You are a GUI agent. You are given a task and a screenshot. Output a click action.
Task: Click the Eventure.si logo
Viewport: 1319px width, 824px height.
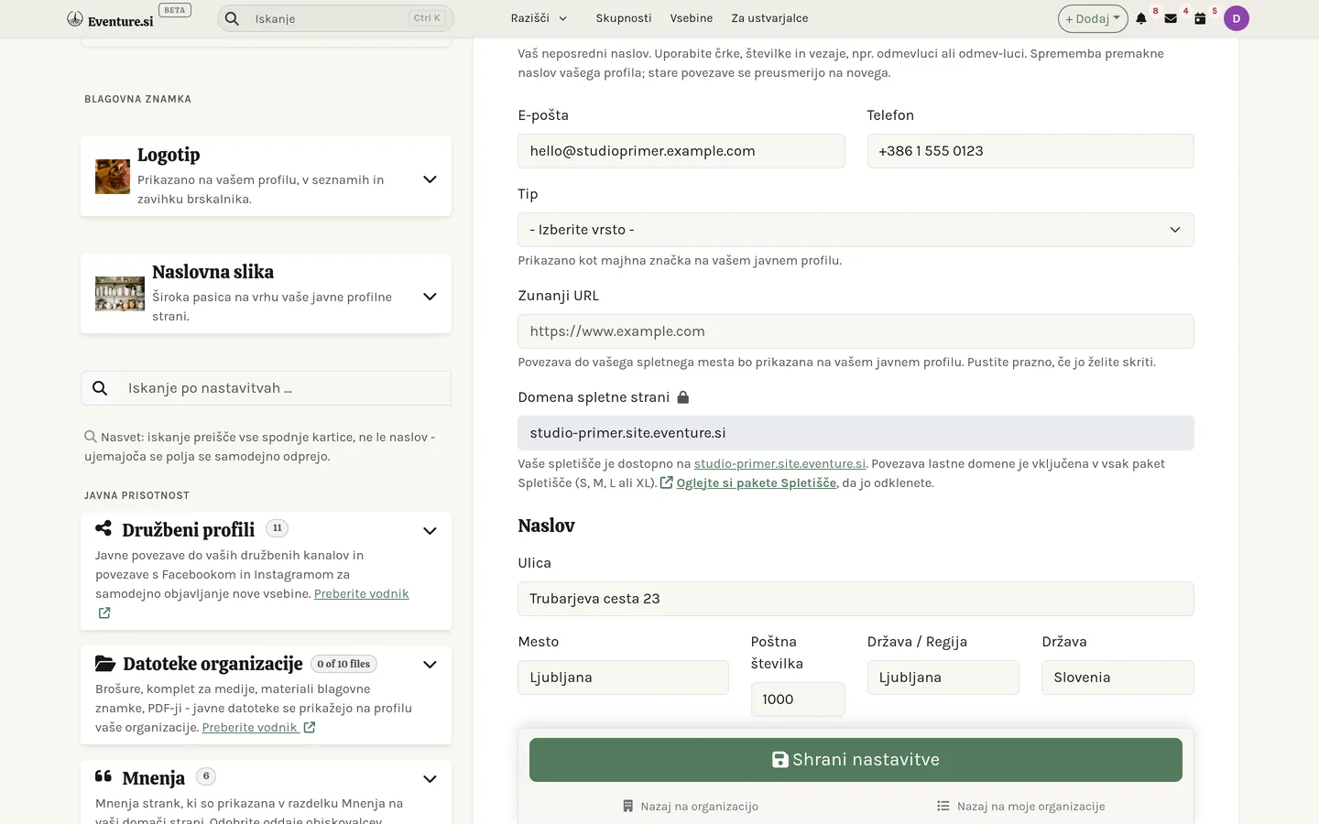coord(111,19)
